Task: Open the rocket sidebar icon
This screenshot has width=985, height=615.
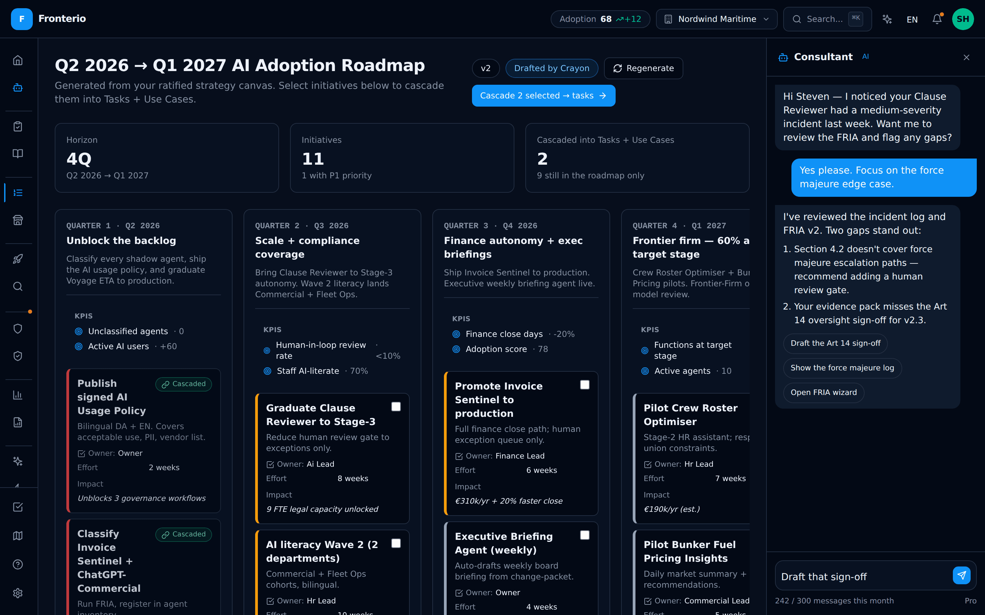Action: click(18, 259)
